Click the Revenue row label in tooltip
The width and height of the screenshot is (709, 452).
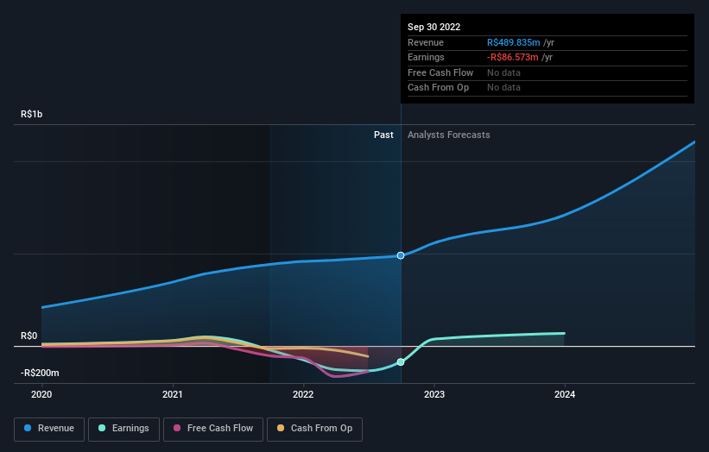[x=425, y=42]
